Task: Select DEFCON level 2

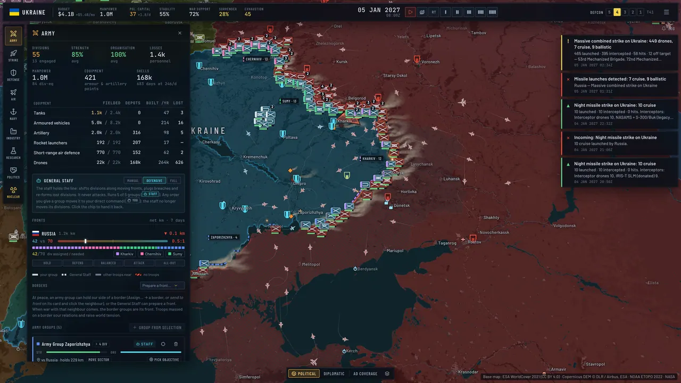Action: click(x=633, y=12)
